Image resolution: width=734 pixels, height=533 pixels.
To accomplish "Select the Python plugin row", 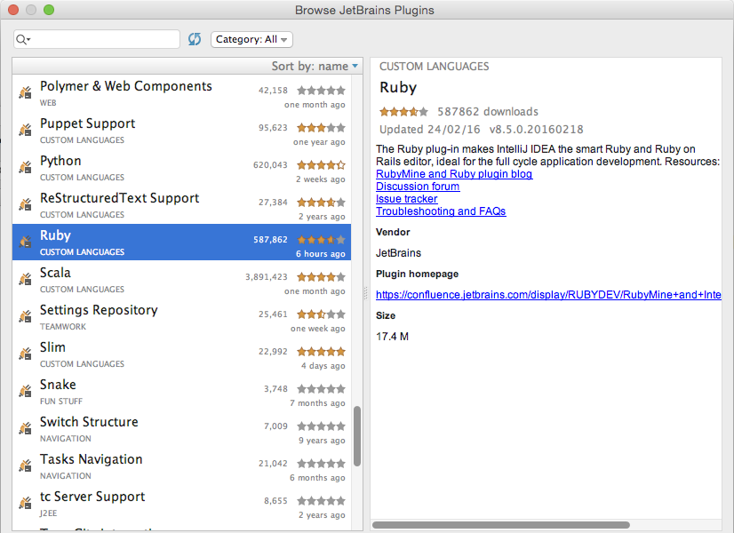I will click(x=181, y=168).
